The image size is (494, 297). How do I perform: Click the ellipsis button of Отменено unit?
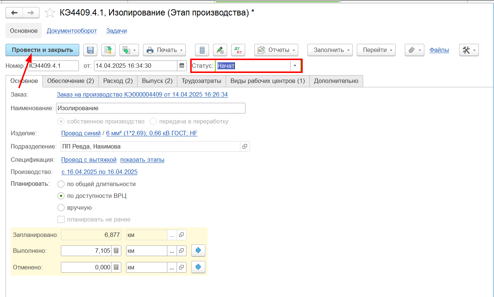tap(172, 268)
